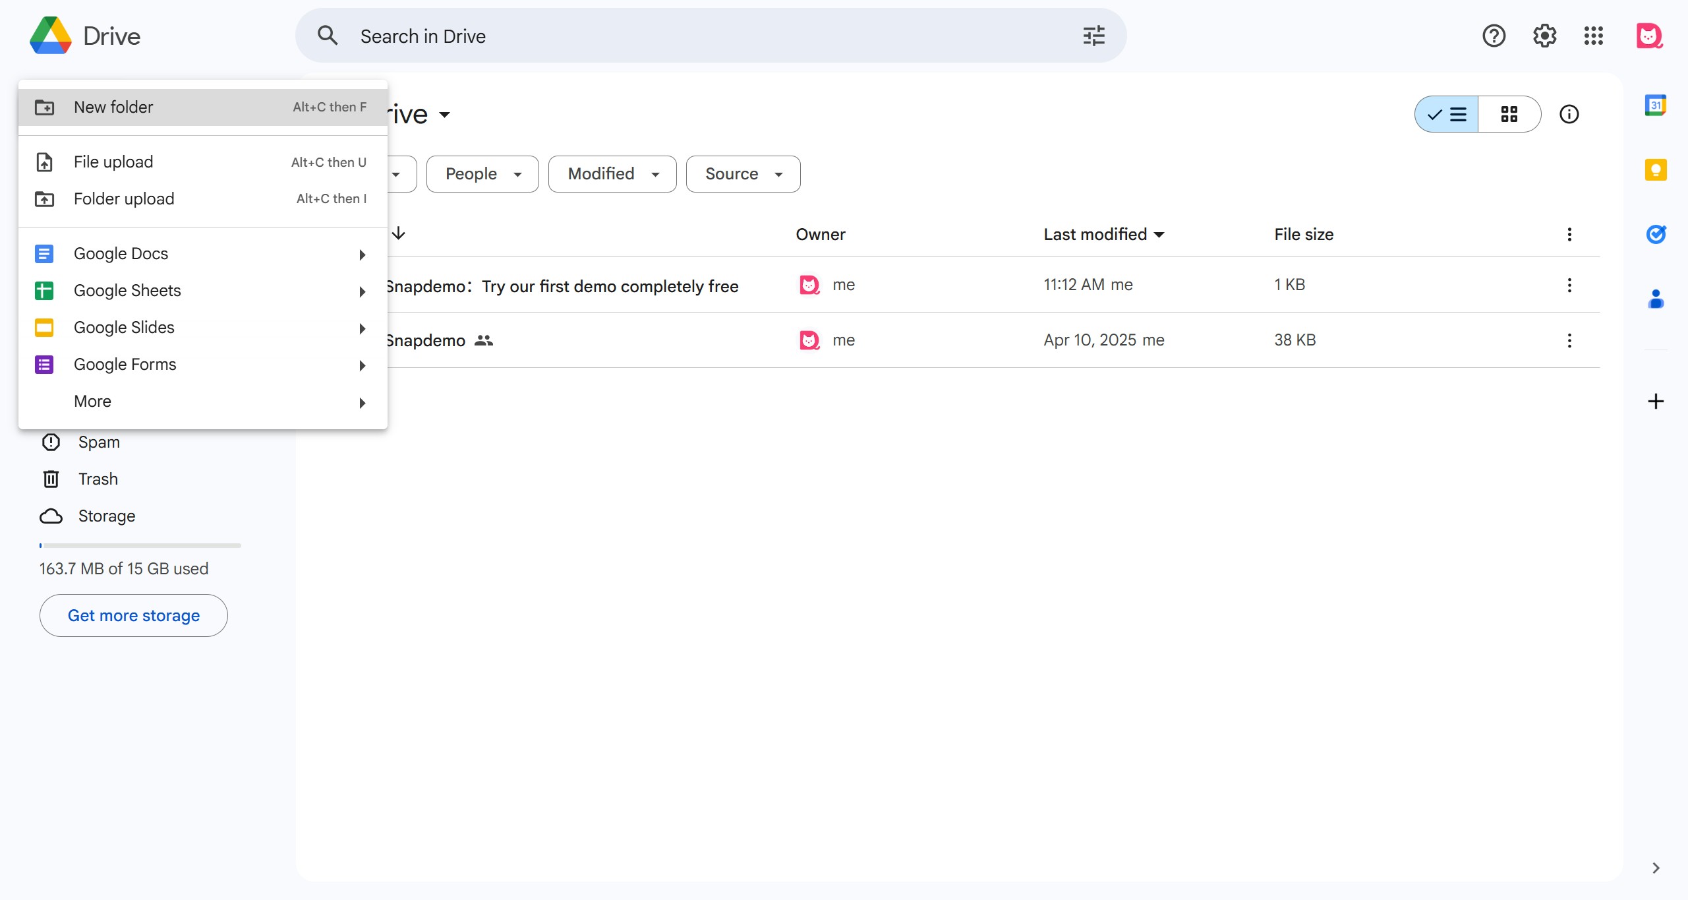Click the File size column header

pyautogui.click(x=1303, y=234)
